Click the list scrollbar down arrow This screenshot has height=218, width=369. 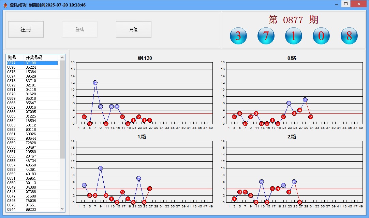[62, 208]
